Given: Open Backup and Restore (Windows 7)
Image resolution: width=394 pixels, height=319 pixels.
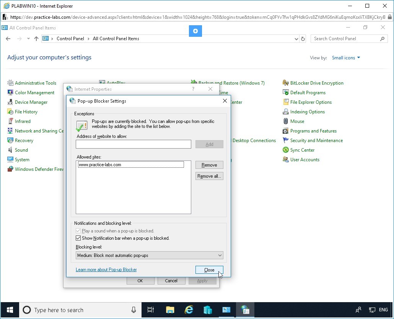Looking at the screenshot, I should [x=231, y=83].
